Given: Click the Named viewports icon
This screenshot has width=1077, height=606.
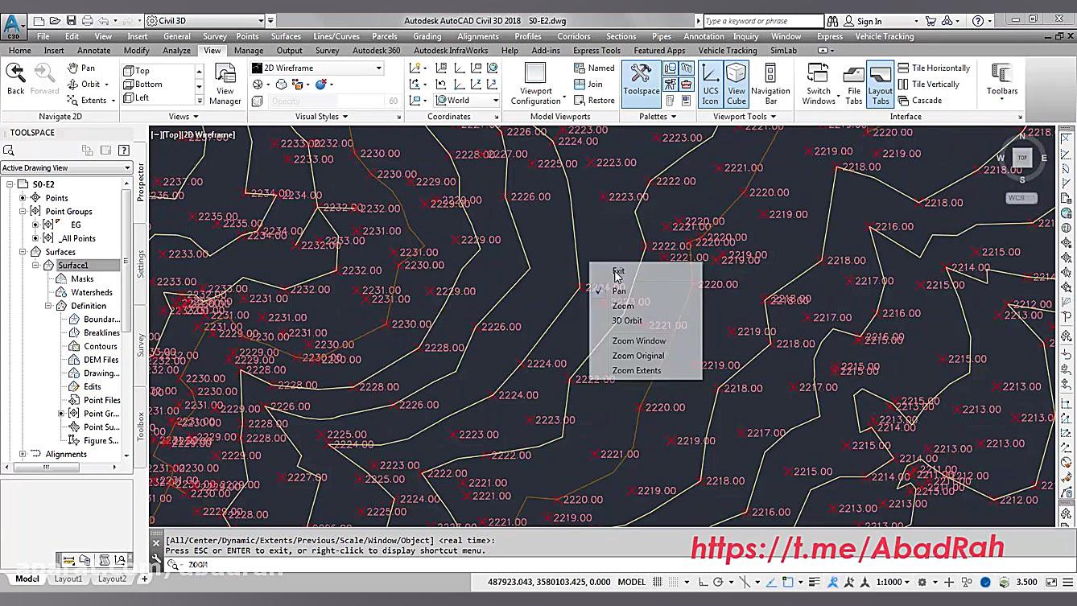Looking at the screenshot, I should pyautogui.click(x=580, y=68).
